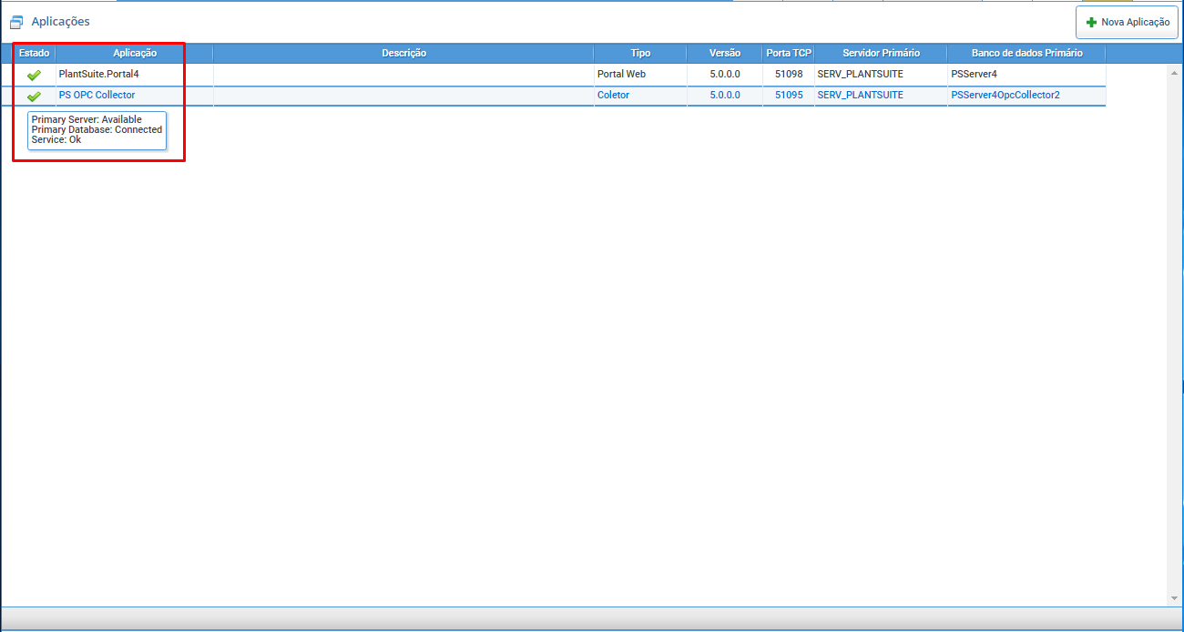The width and height of the screenshot is (1184, 632).
Task: Sort by the Tipo column header
Action: (640, 53)
